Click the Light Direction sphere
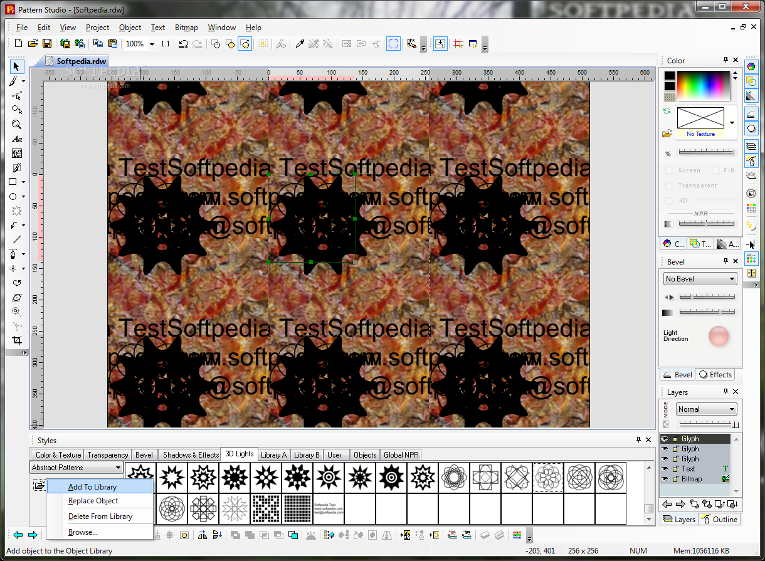This screenshot has width=765, height=561. [719, 337]
